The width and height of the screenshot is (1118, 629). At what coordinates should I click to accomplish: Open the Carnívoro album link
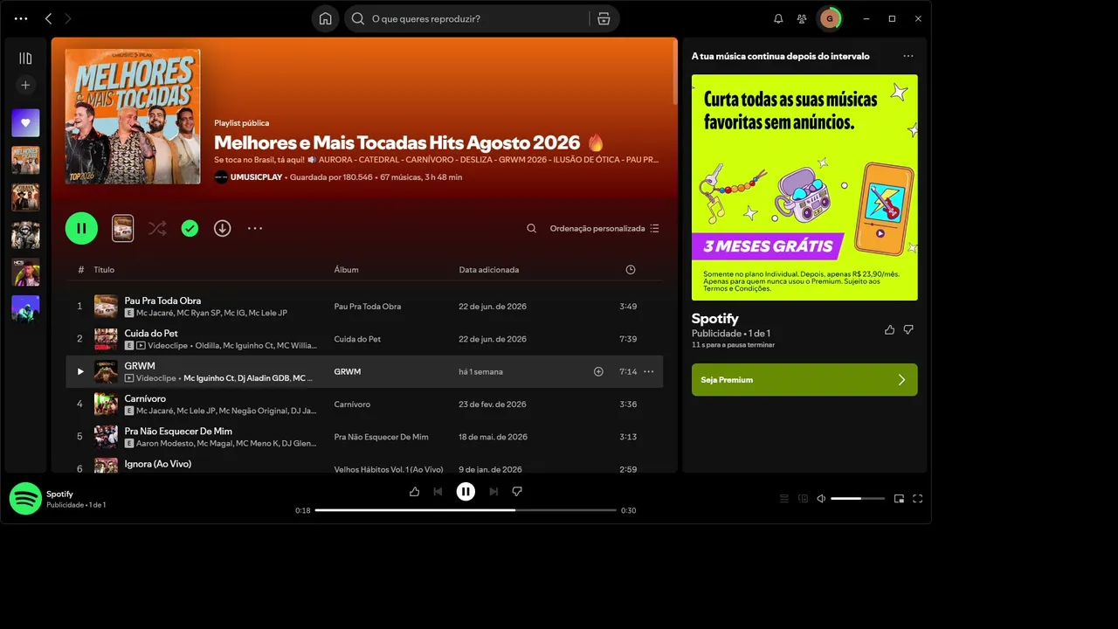[352, 404]
